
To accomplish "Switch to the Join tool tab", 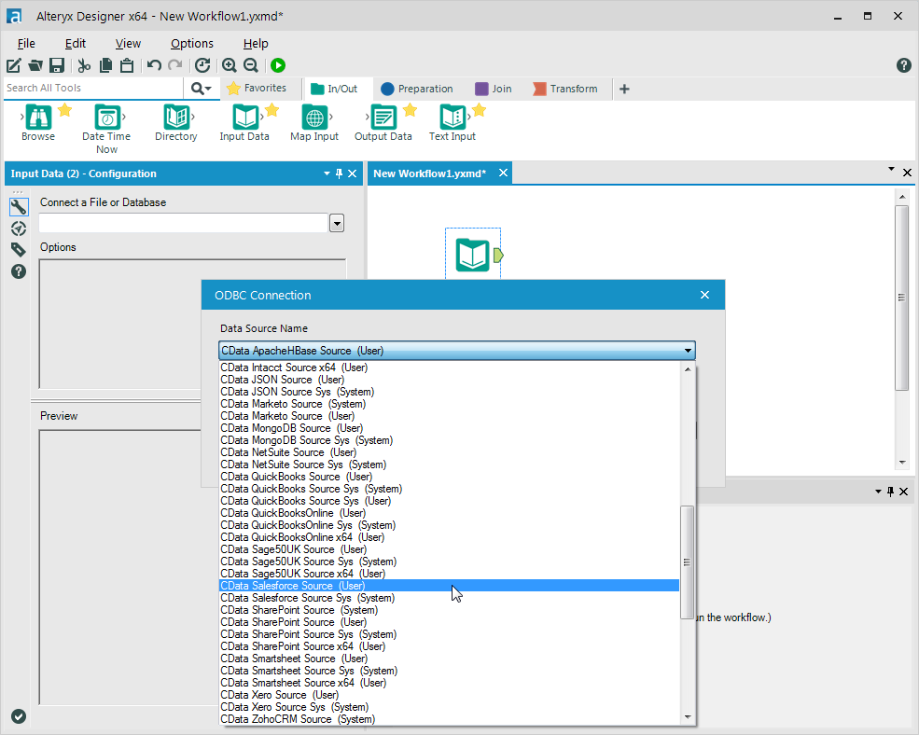I will click(x=493, y=89).
